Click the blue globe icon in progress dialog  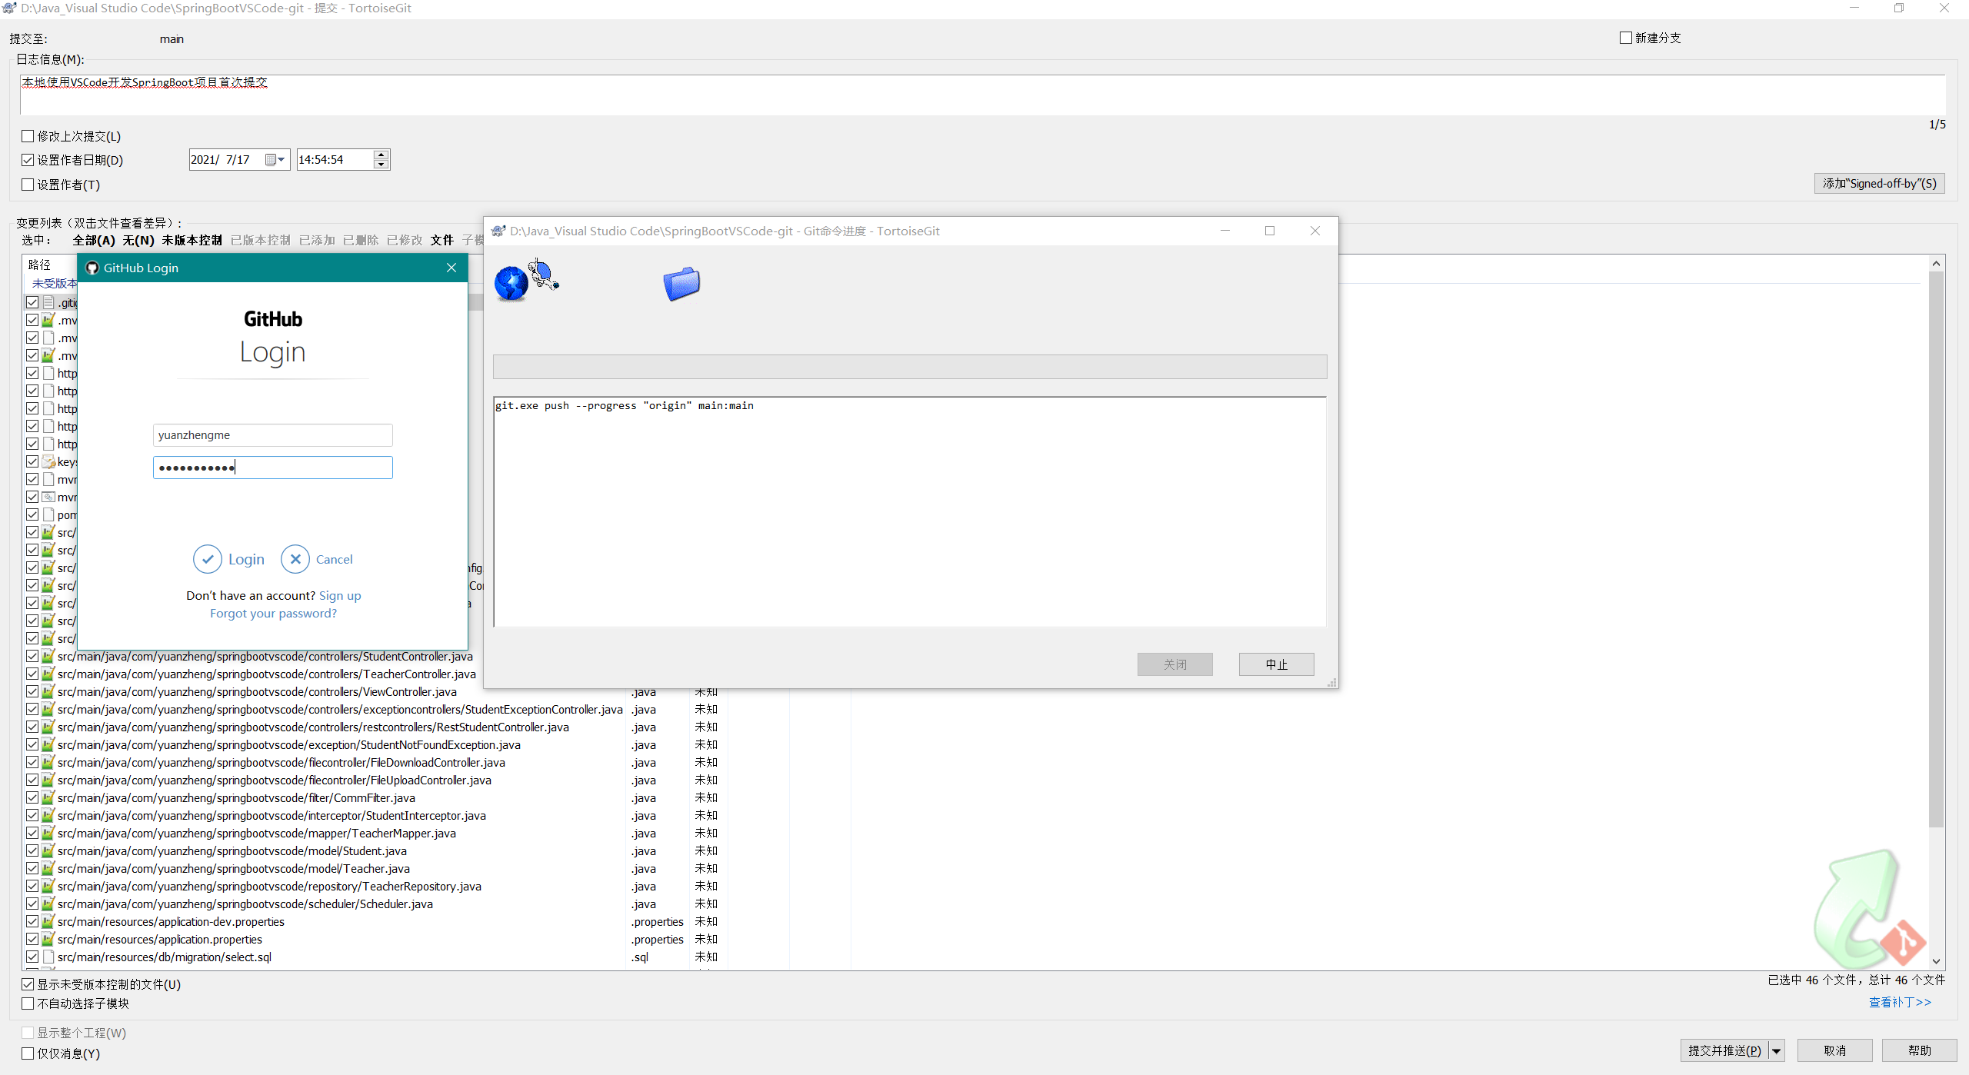(x=511, y=283)
